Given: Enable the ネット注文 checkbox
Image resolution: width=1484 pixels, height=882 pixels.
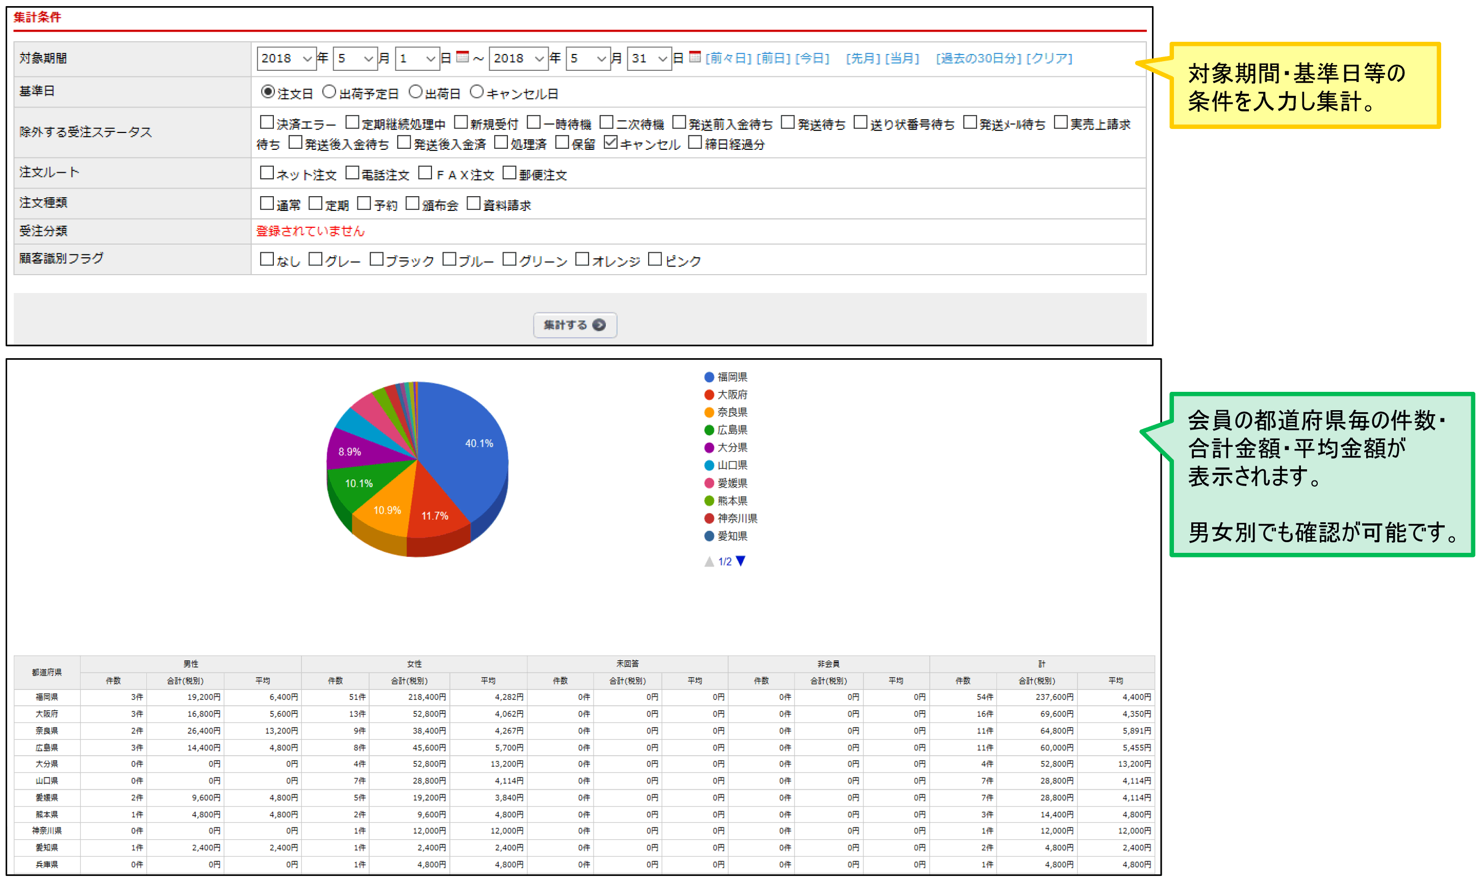Looking at the screenshot, I should [267, 173].
